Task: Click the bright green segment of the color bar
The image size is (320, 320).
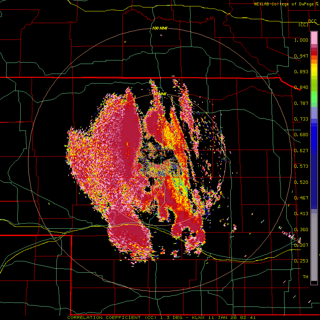Action: click(314, 97)
